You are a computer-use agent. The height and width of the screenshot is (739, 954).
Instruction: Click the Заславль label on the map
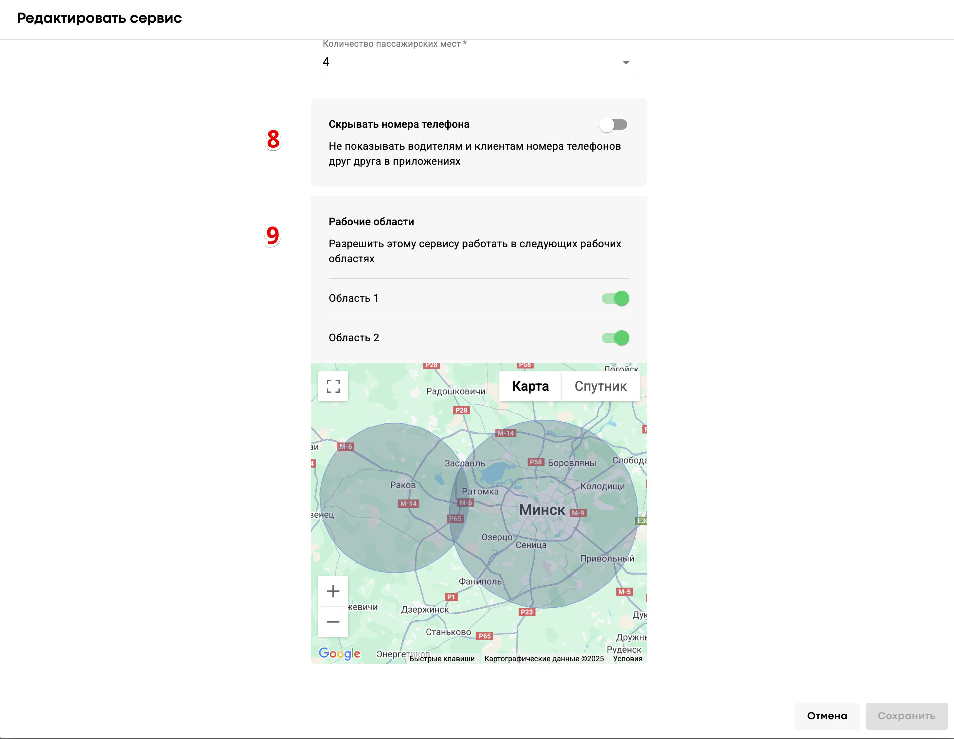(x=465, y=464)
